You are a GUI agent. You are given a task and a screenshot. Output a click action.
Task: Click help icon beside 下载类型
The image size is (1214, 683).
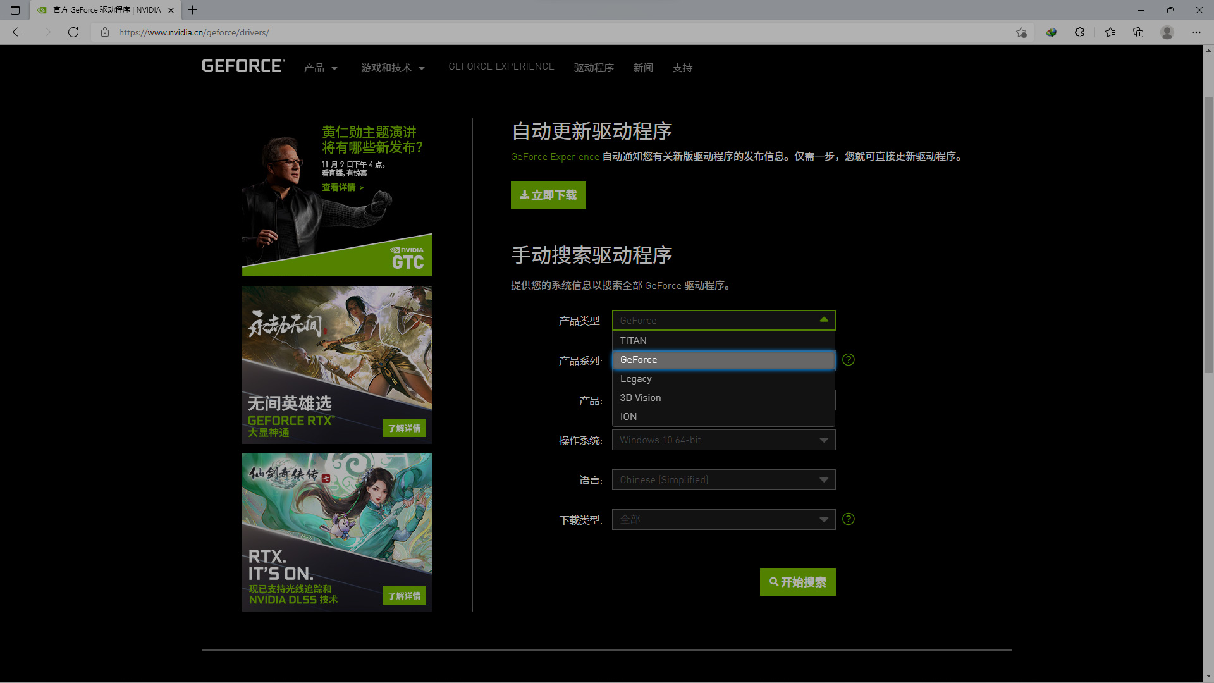pyautogui.click(x=849, y=519)
